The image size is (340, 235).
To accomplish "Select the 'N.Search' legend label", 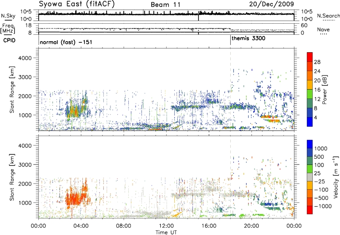I will coord(328,16).
